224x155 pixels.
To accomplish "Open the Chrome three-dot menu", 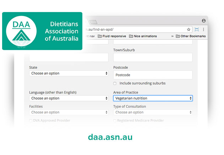I will [203, 29].
